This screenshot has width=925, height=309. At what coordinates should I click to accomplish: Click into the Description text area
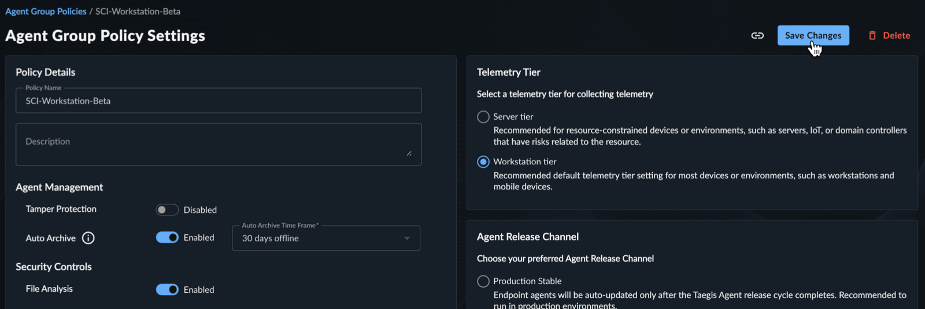coord(219,144)
